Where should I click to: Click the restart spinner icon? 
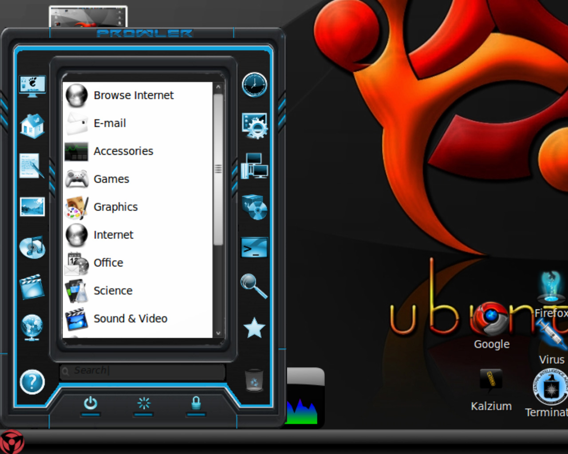point(144,403)
